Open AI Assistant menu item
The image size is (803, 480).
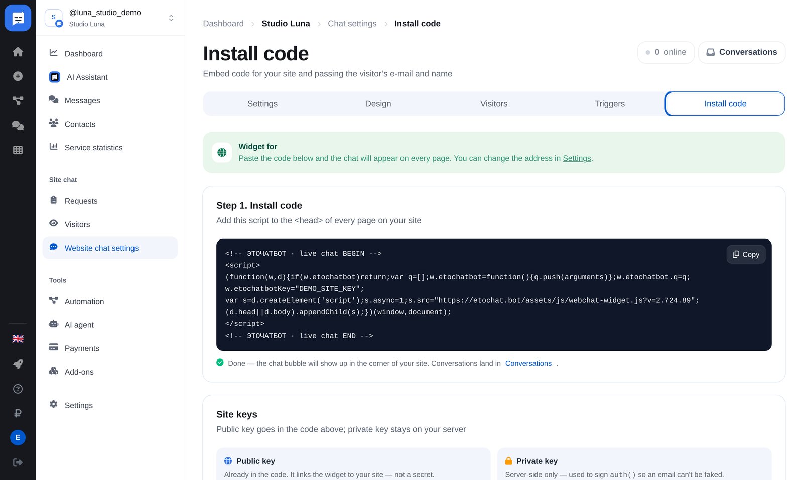click(x=110, y=77)
